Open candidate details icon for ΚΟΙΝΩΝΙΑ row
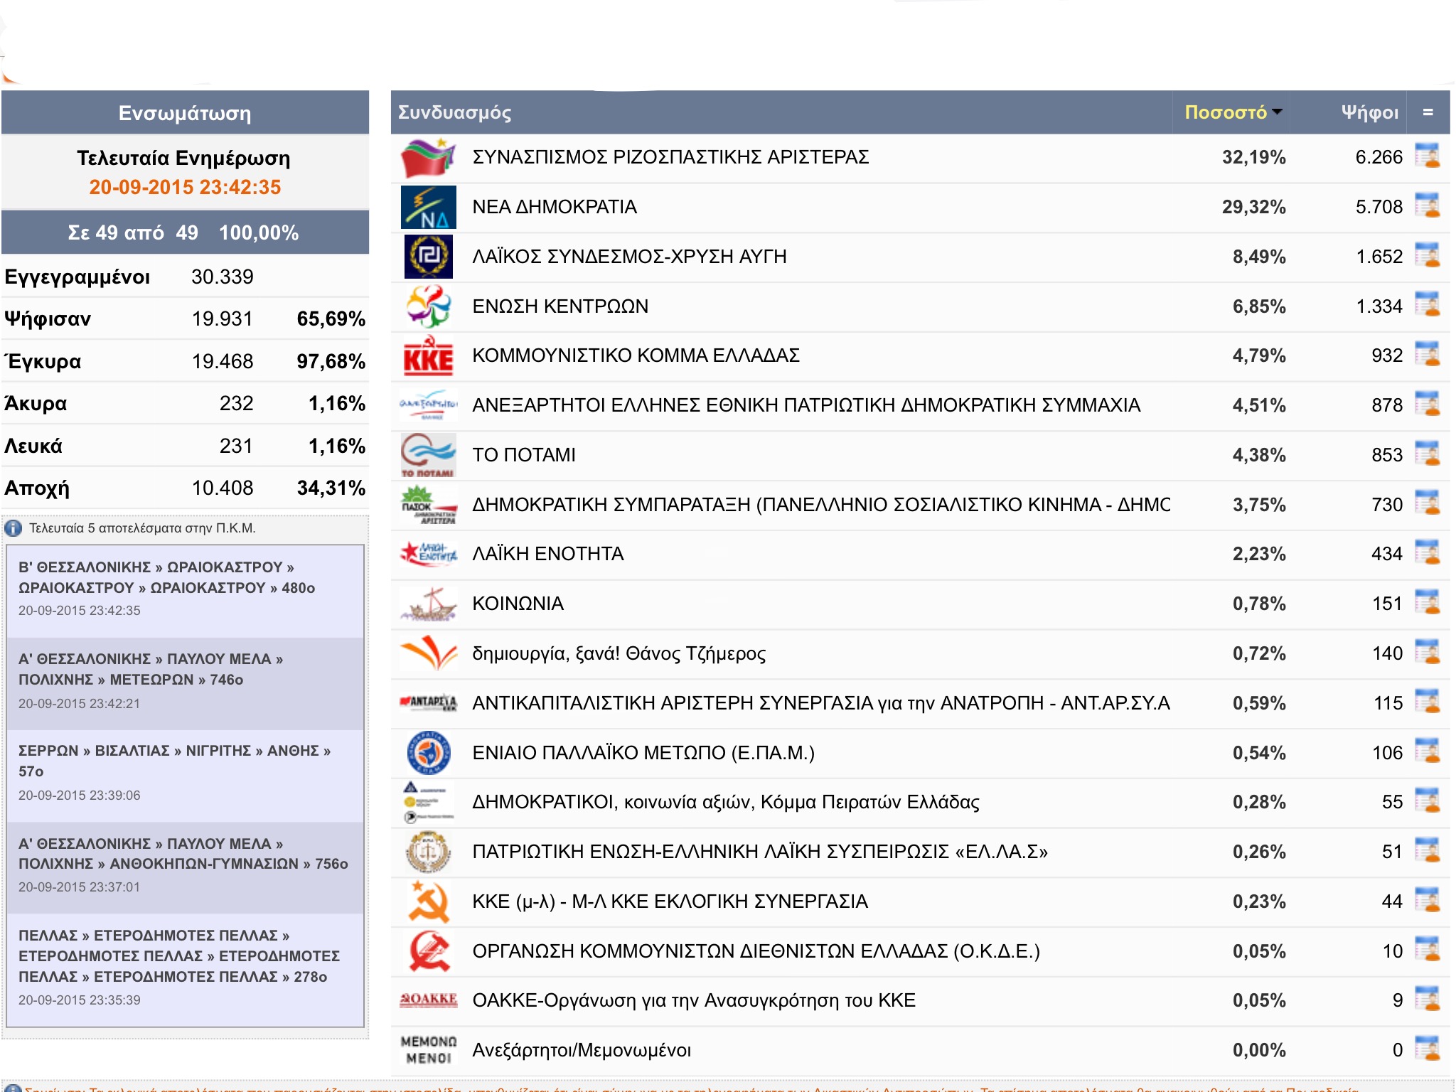 click(x=1427, y=602)
